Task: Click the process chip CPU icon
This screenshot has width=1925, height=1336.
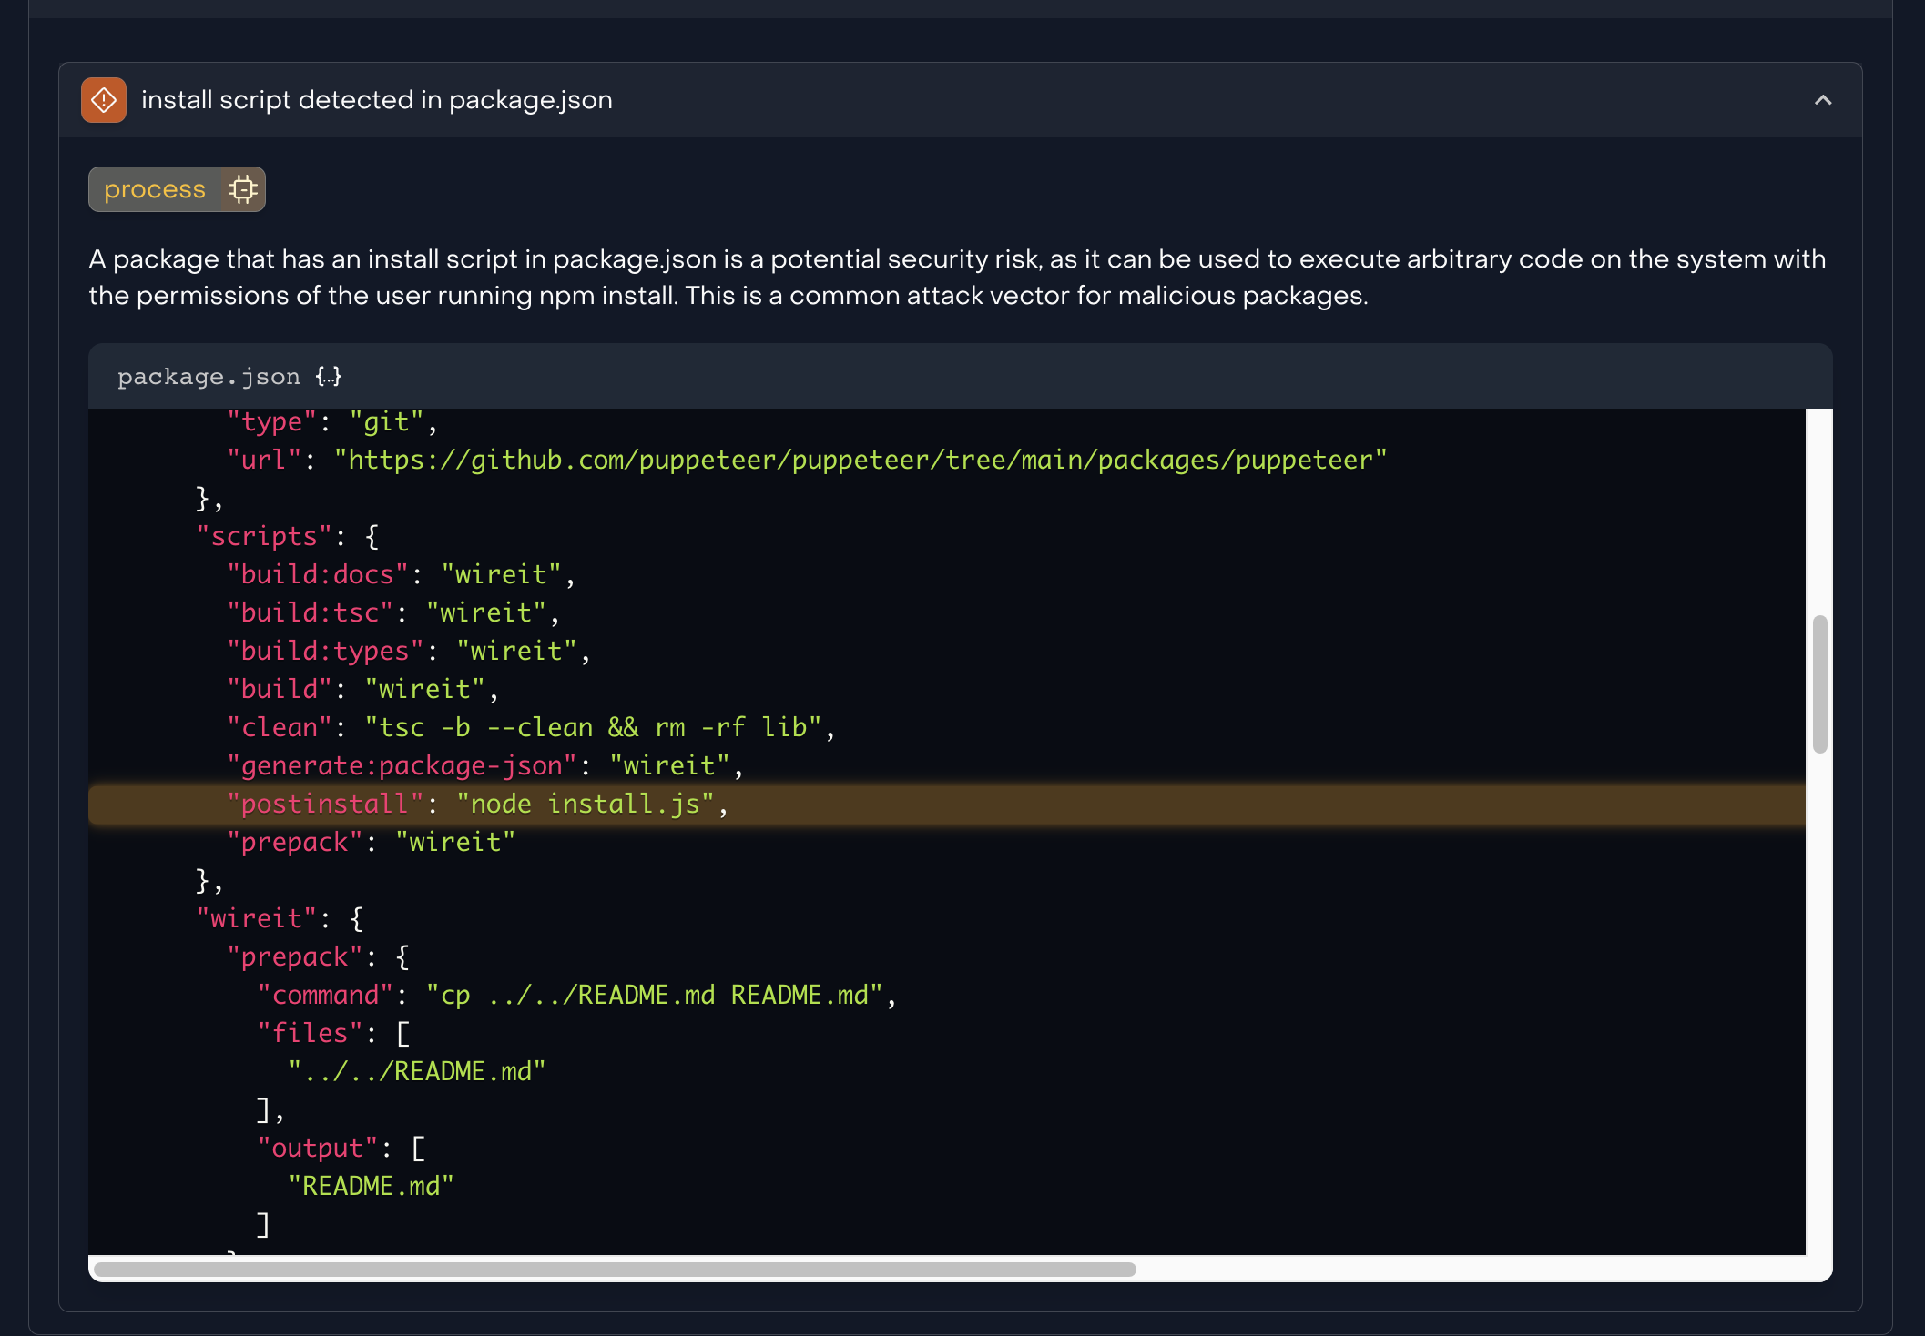Action: coord(243,189)
